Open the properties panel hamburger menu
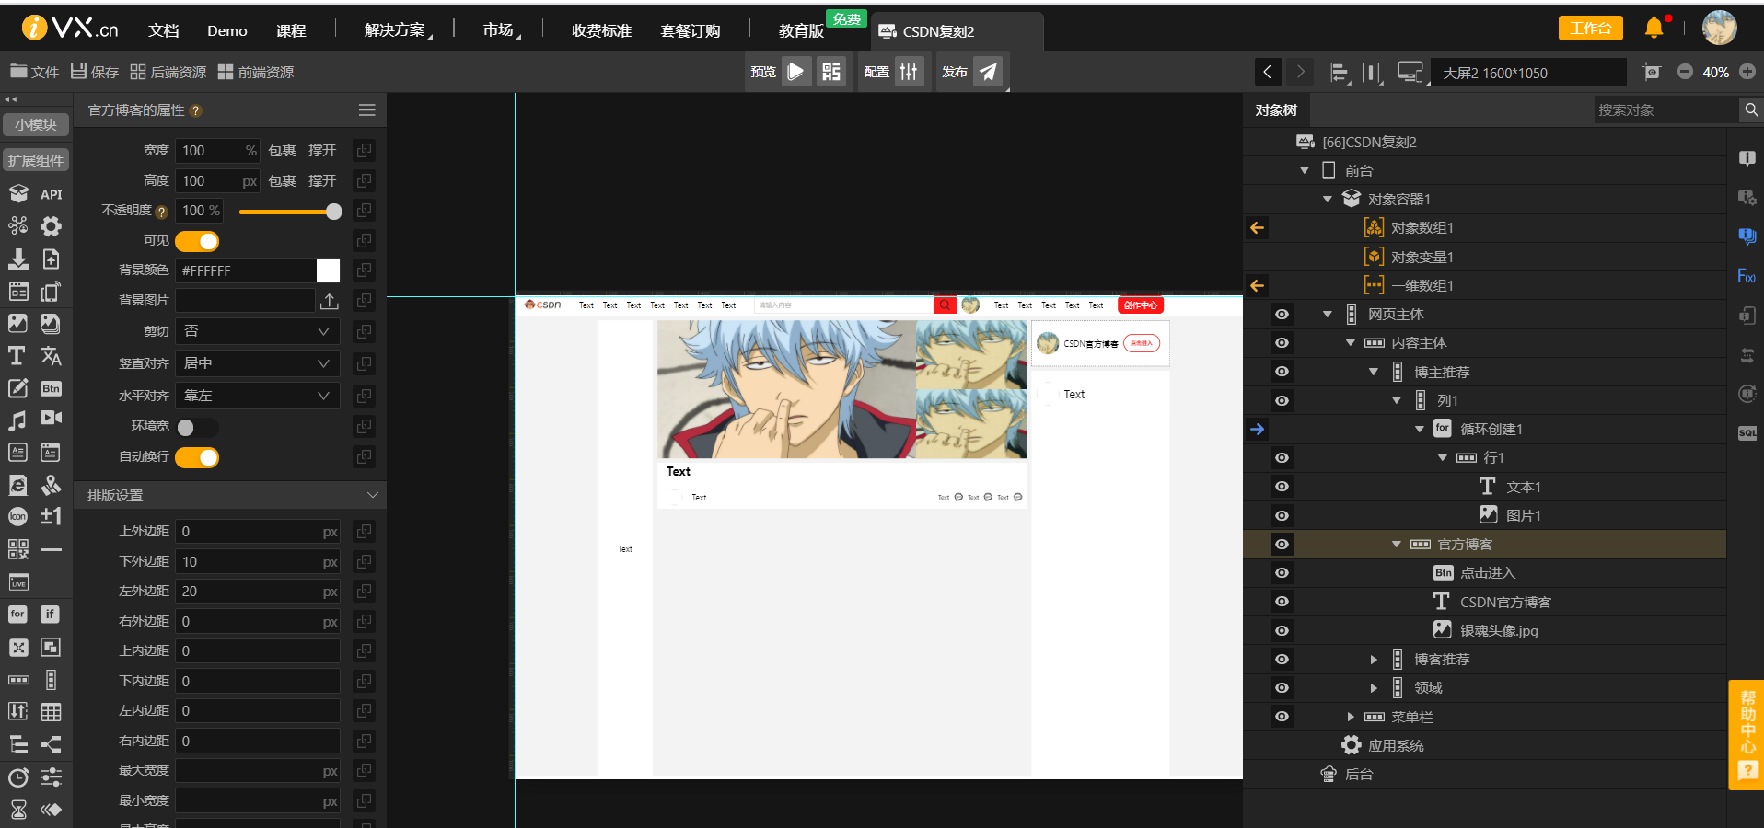Screen dimensions: 1764x828 pos(366,110)
